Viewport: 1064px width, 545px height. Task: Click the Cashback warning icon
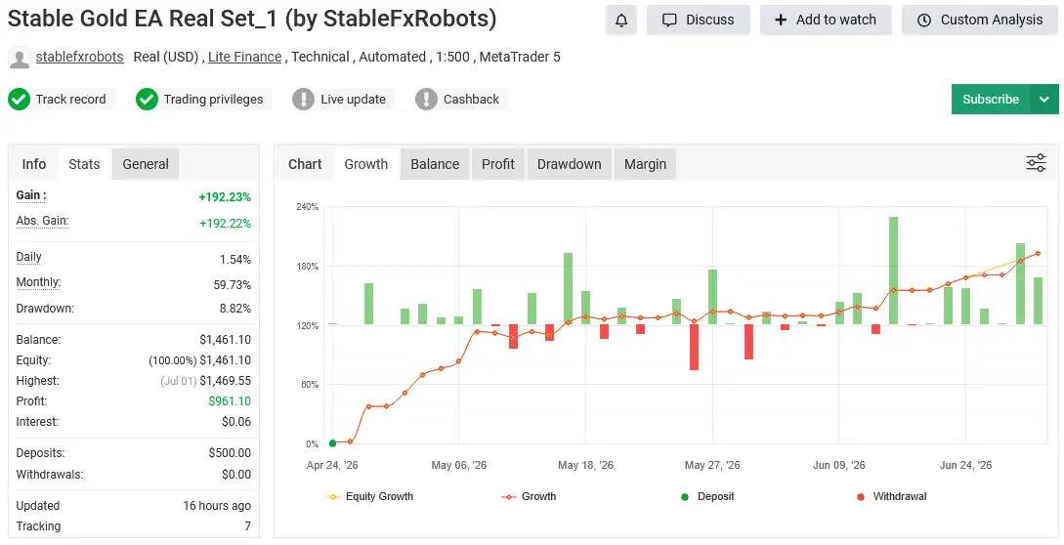point(426,99)
